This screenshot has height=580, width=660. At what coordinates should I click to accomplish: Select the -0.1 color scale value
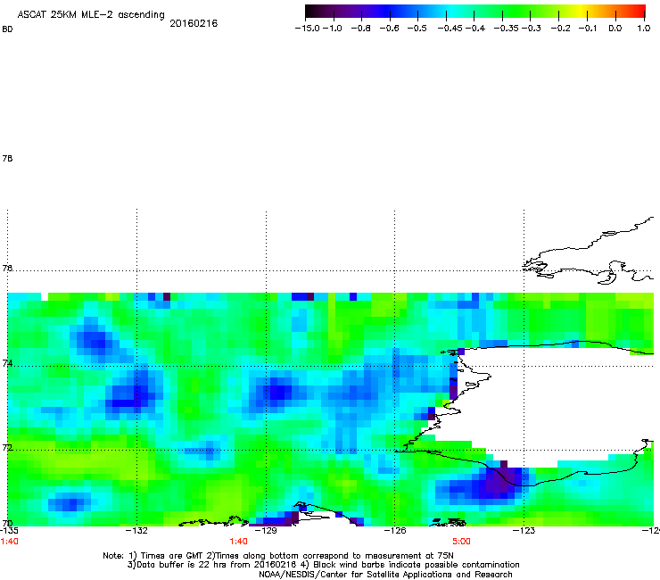pos(588,29)
